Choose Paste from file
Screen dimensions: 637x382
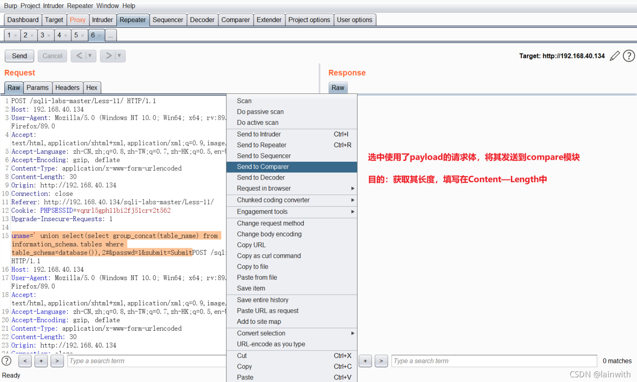(292, 278)
